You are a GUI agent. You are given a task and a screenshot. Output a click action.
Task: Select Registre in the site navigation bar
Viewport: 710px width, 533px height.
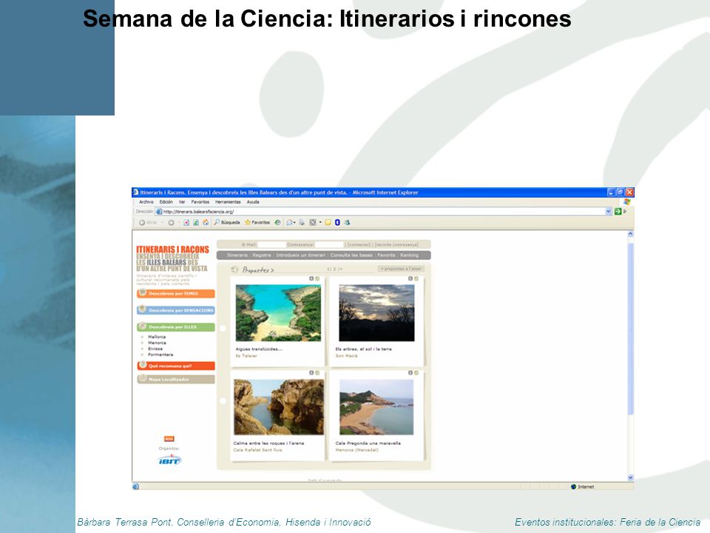pyautogui.click(x=262, y=255)
